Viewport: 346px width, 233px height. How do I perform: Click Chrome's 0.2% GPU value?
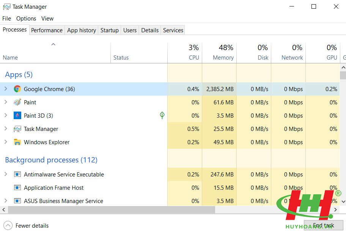coord(331,89)
